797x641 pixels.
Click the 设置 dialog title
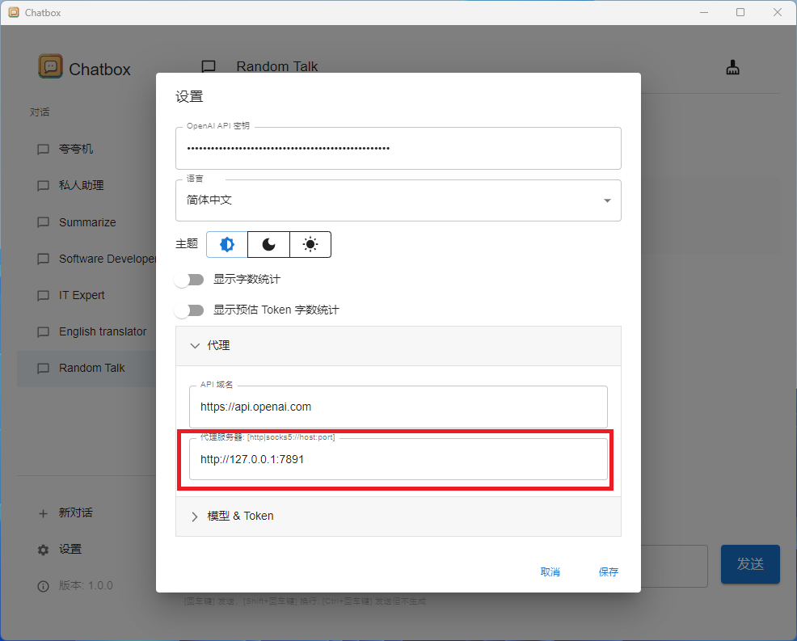coord(190,96)
